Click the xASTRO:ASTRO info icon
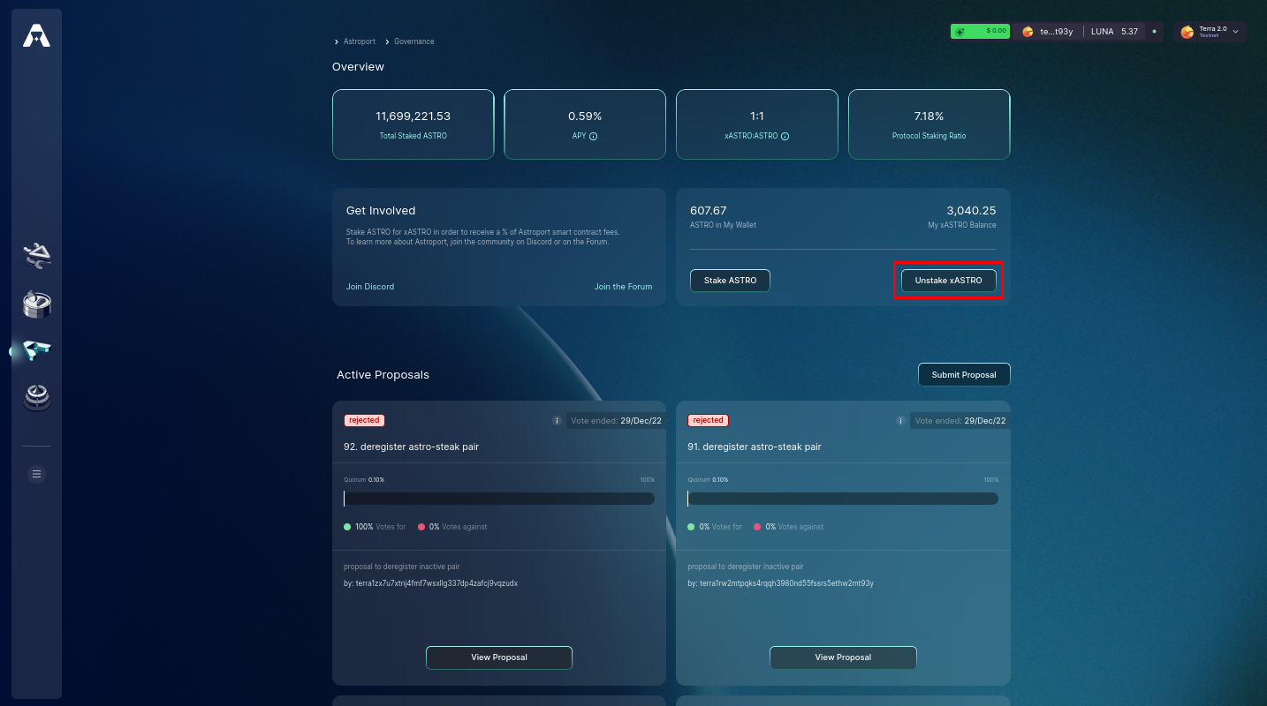 [785, 137]
